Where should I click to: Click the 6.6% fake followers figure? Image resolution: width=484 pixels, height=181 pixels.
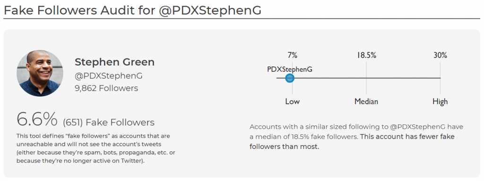point(37,119)
